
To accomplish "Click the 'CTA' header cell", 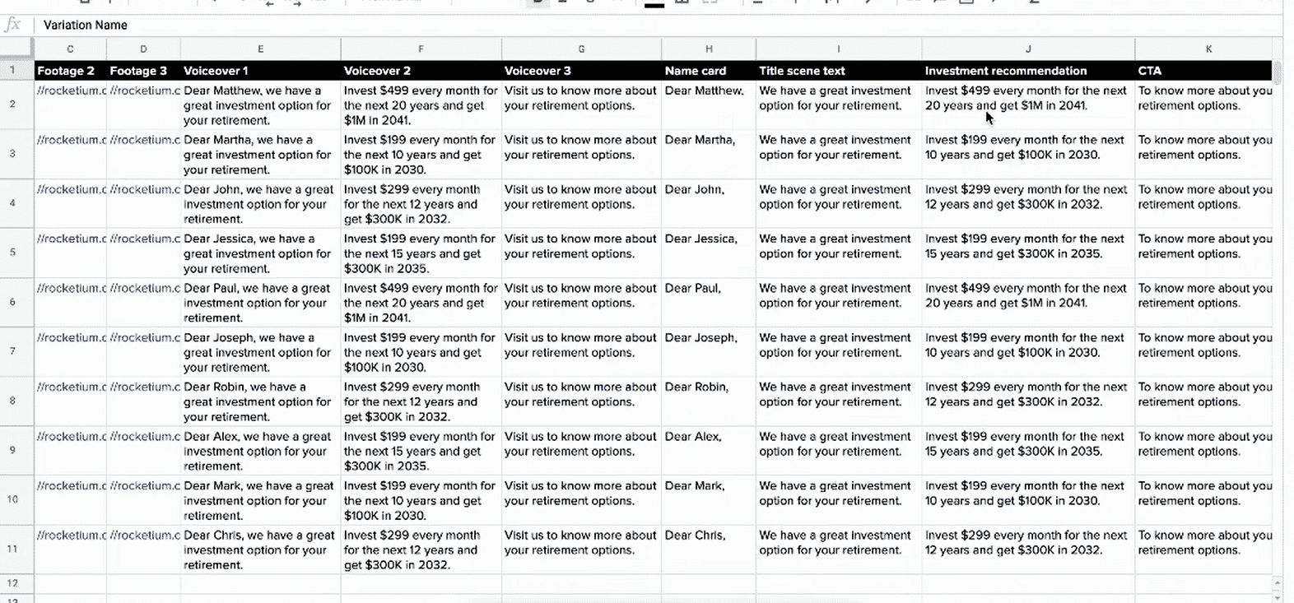I will 1203,71.
